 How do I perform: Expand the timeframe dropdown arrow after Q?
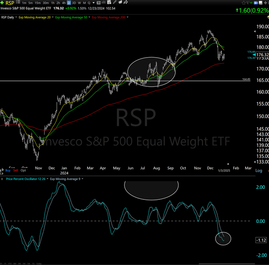pyautogui.click(x=93, y=3)
